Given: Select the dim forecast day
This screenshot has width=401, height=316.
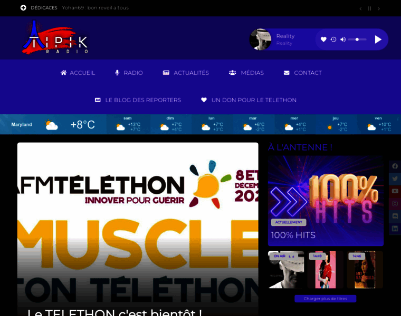Looking at the screenshot, I should (x=170, y=124).
